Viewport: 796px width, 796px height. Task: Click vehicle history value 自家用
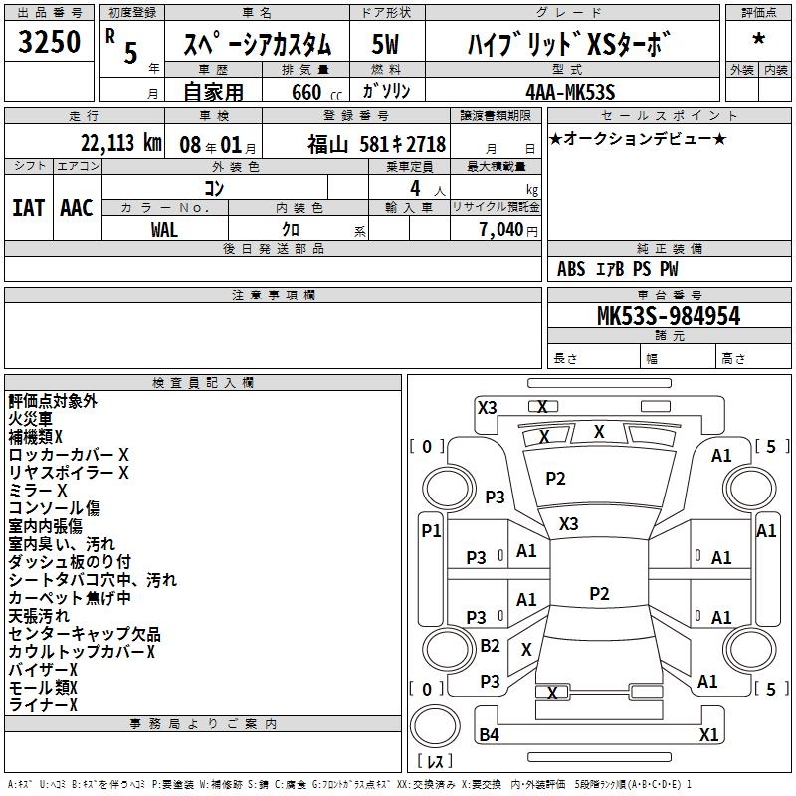(213, 92)
